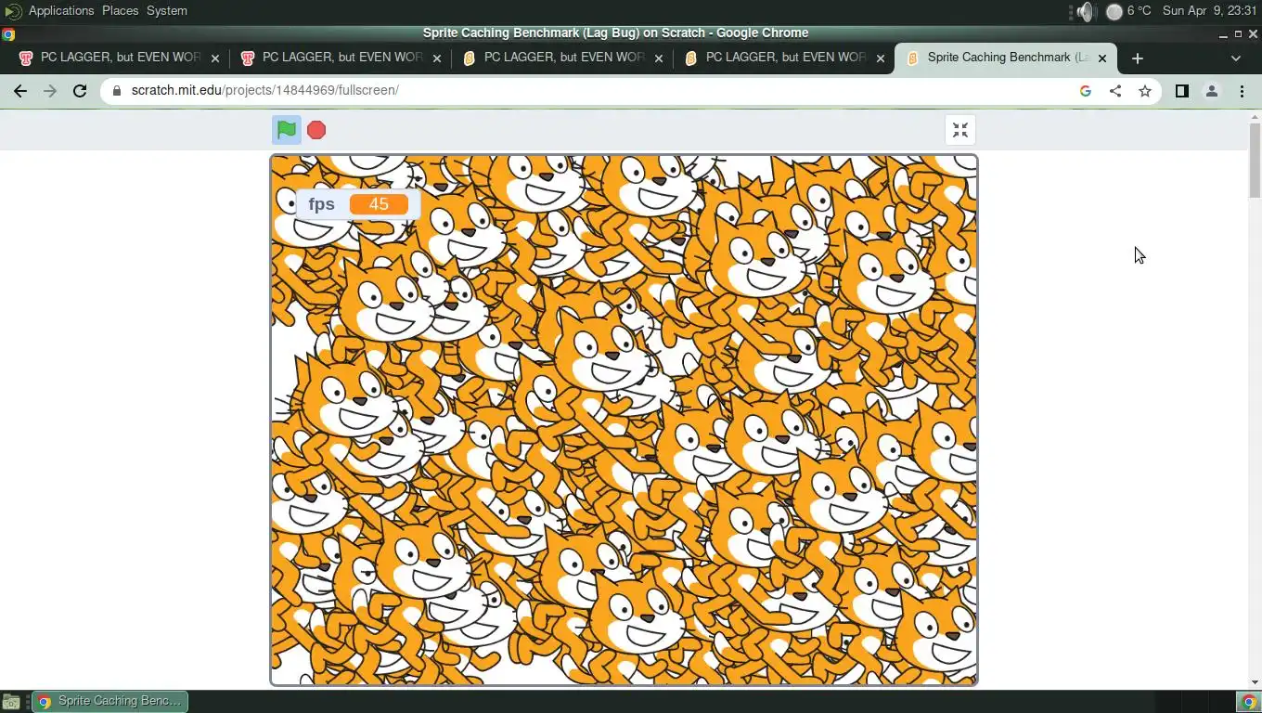Click the distro logo icon beside Applications
Image resolution: width=1262 pixels, height=713 pixels.
(x=13, y=11)
